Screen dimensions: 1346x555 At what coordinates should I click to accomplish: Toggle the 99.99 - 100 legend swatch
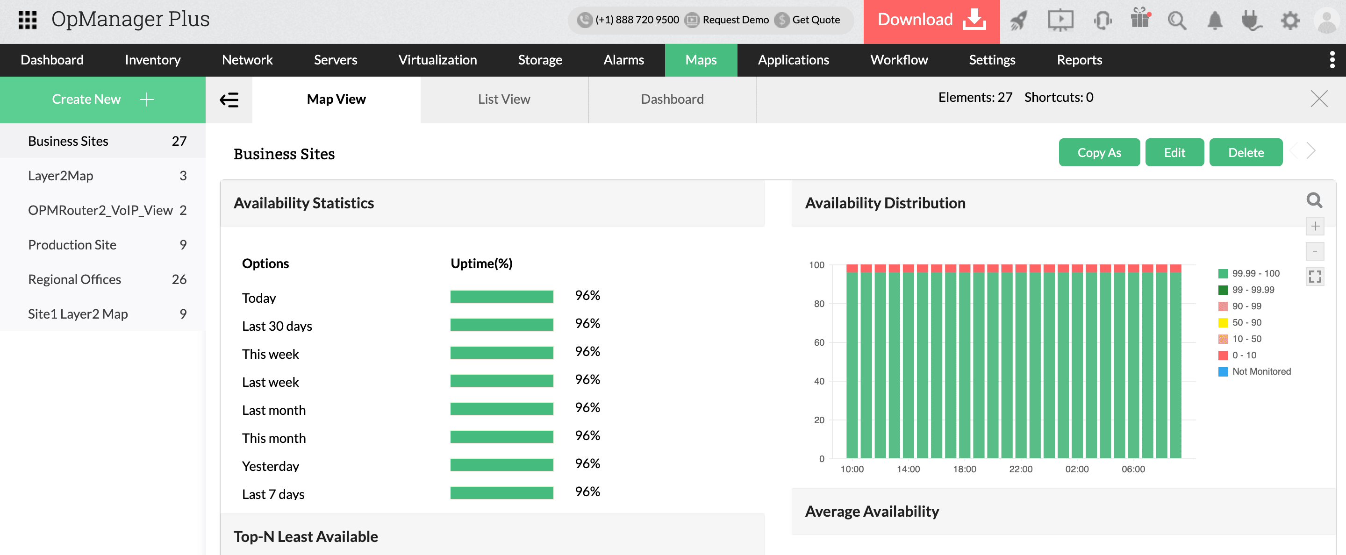(x=1223, y=274)
